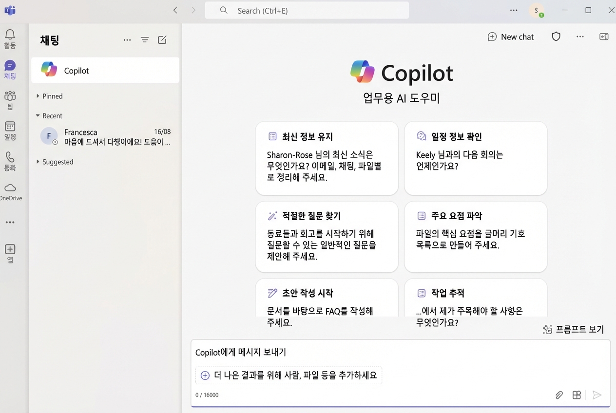Select the 일정 정보 확인 prompt card

point(476,158)
